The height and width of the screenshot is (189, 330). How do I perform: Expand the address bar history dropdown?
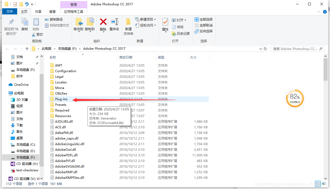point(261,49)
